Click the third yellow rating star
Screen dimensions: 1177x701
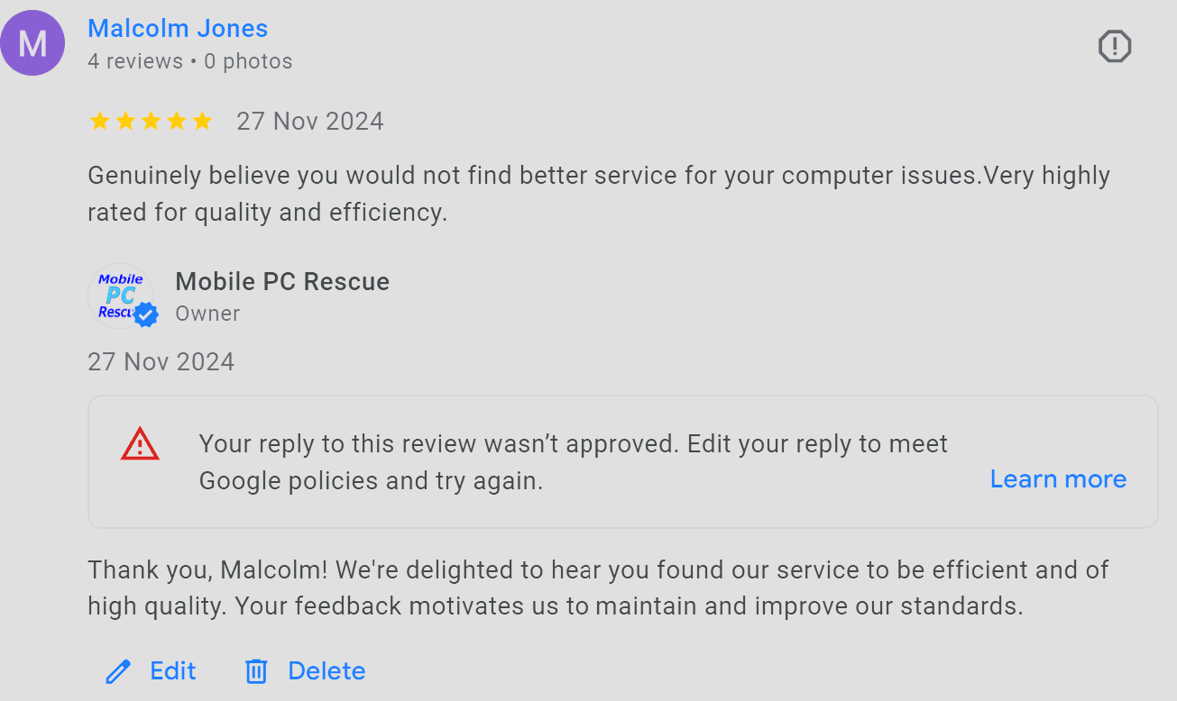(151, 122)
